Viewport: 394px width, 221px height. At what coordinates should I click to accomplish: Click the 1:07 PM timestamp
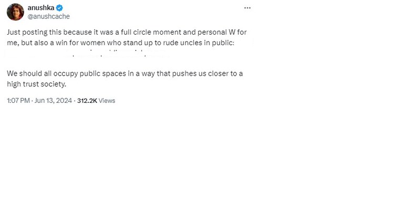coord(18,101)
